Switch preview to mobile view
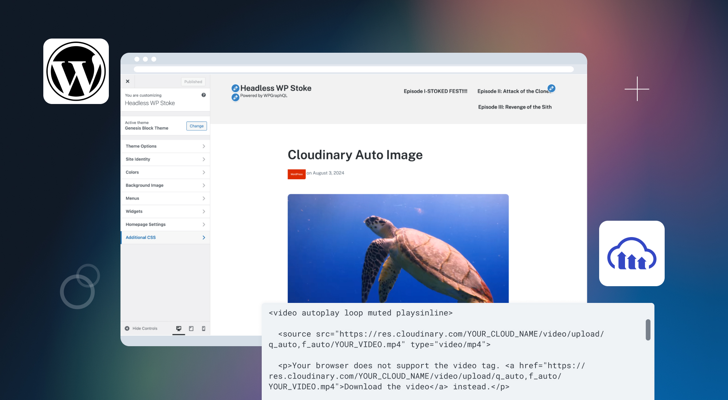Viewport: 728px width, 400px height. (203, 328)
